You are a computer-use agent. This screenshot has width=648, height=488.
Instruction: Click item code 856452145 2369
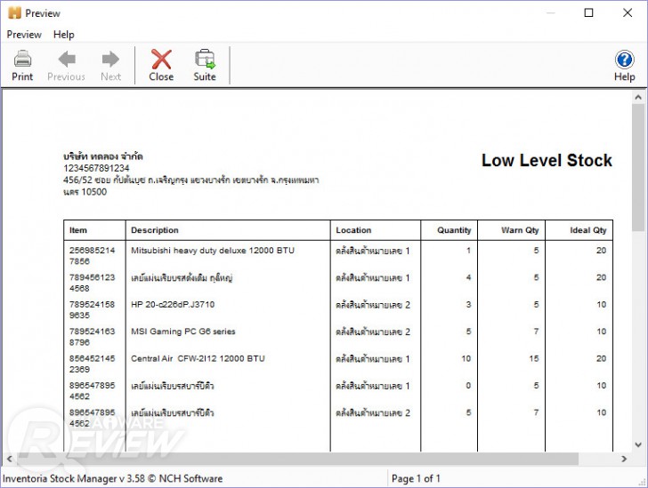coord(92,364)
